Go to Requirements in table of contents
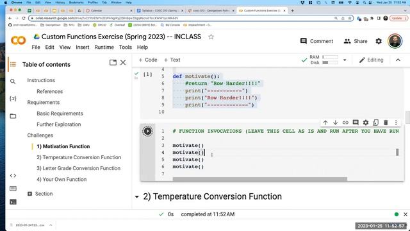410x231 pixels. click(44, 103)
